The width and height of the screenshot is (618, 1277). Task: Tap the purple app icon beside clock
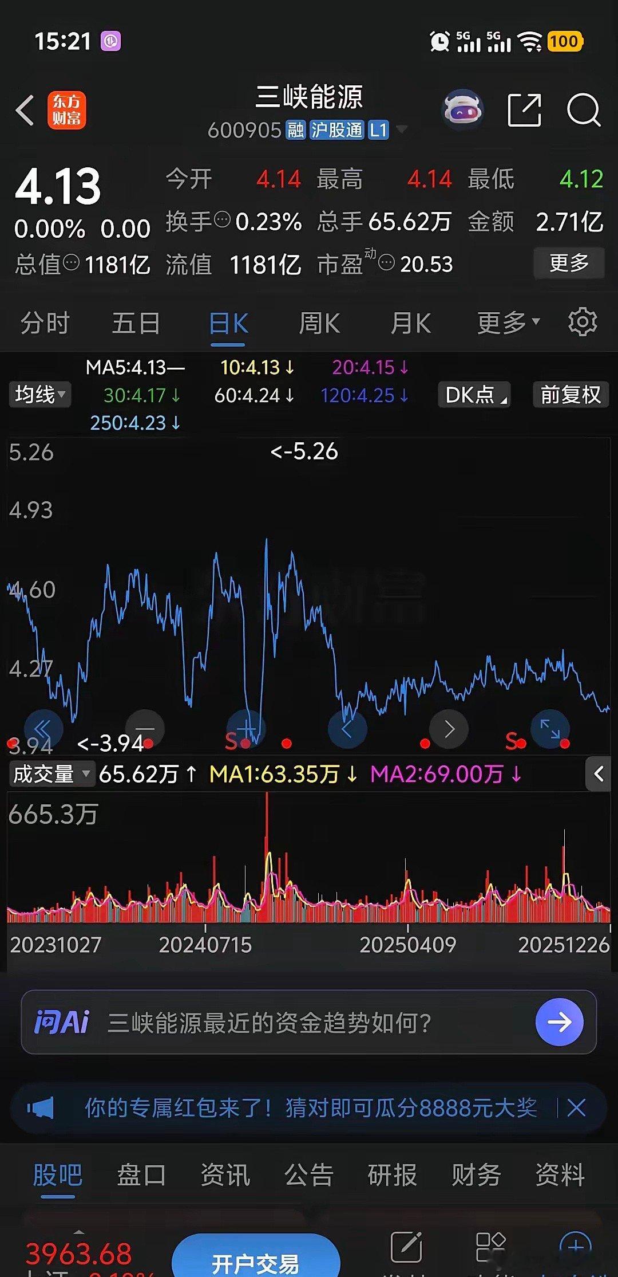[x=111, y=41]
